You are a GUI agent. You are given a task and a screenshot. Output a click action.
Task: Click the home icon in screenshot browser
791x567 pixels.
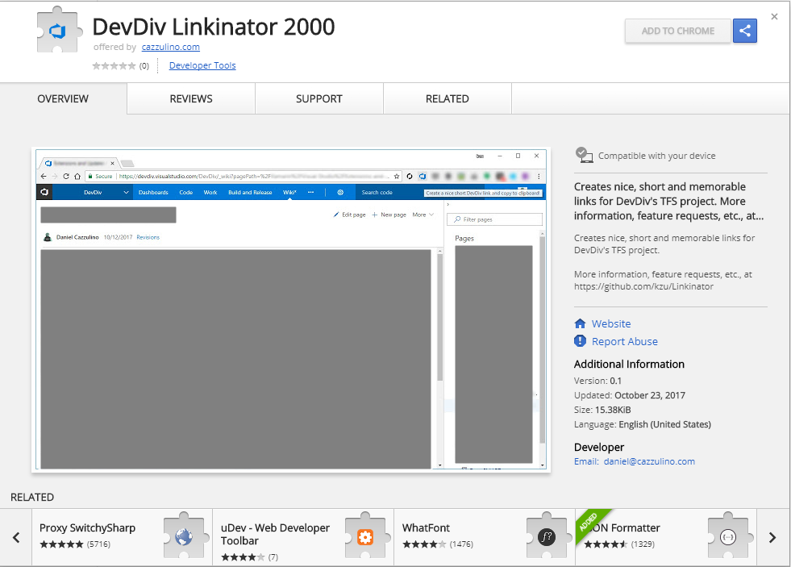77,177
